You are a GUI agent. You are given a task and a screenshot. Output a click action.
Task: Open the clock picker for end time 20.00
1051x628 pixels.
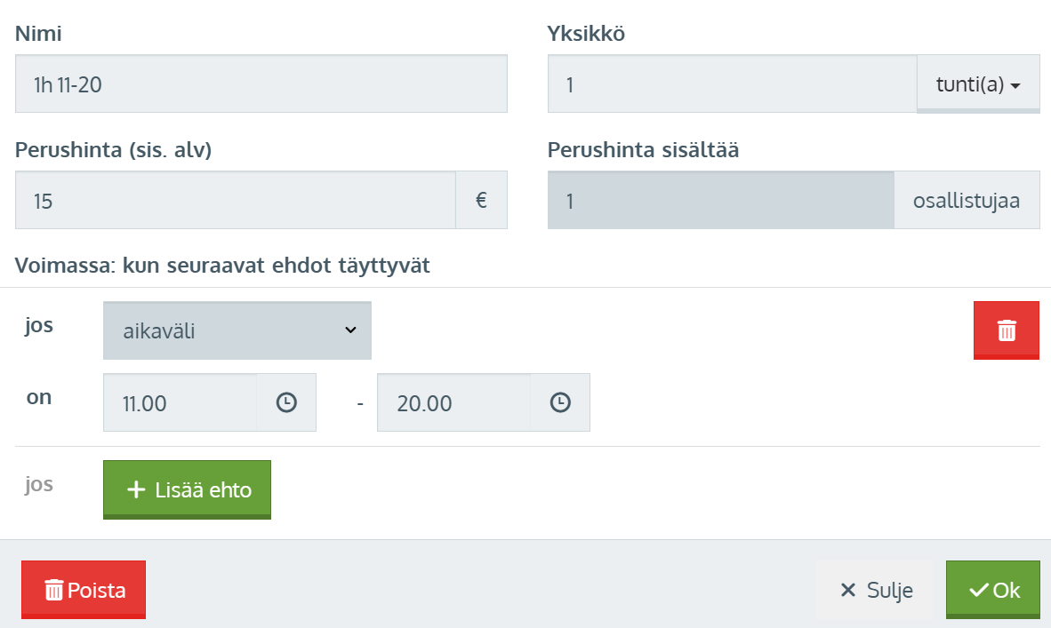[560, 402]
